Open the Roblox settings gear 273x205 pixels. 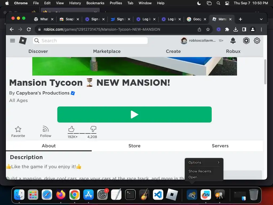click(257, 41)
